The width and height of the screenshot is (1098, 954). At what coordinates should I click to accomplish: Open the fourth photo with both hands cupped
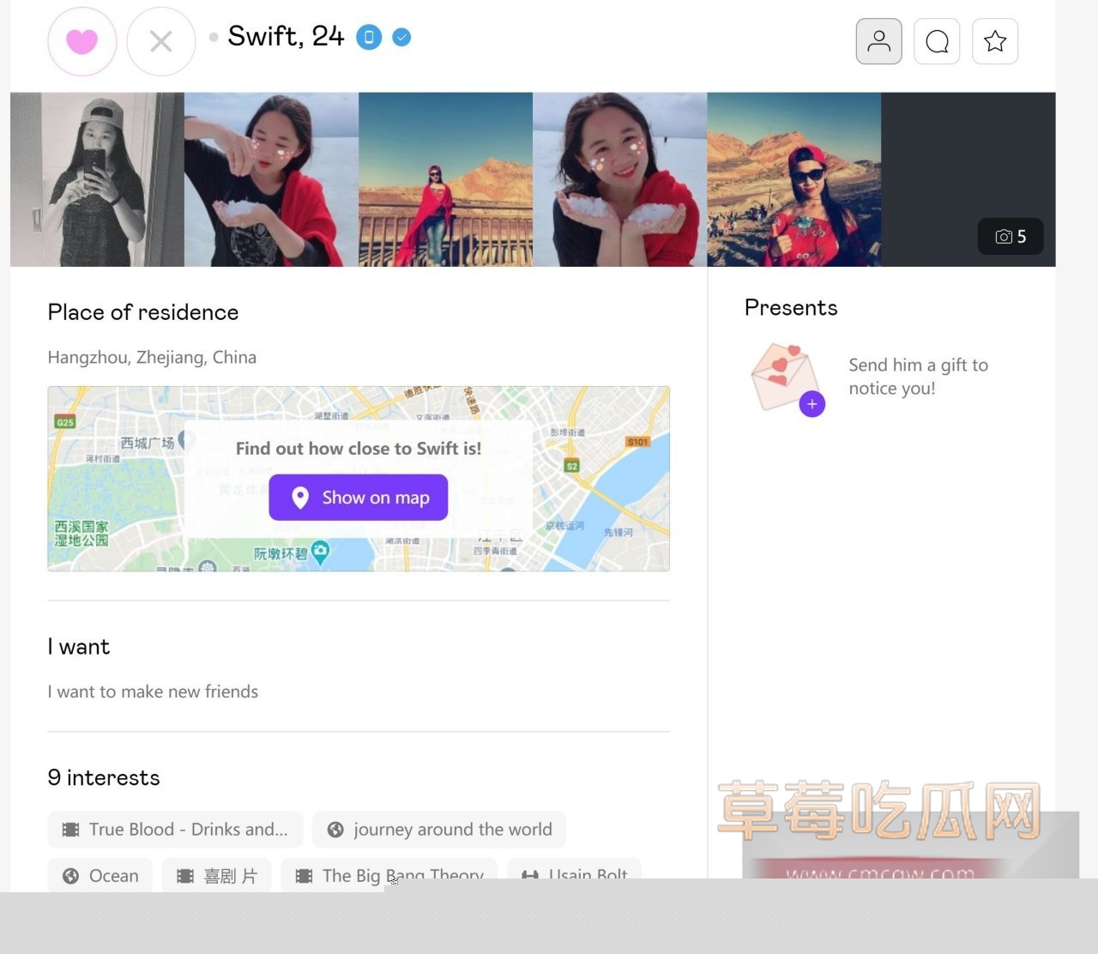point(619,179)
